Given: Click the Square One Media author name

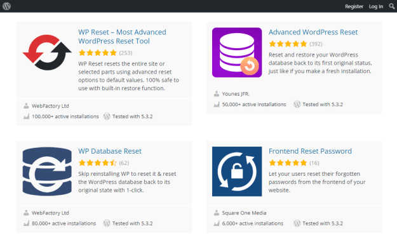Looking at the screenshot, I should [x=244, y=213].
